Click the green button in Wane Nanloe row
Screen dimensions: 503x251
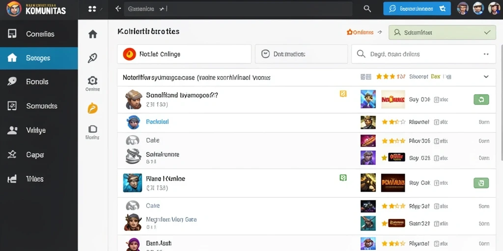click(481, 183)
